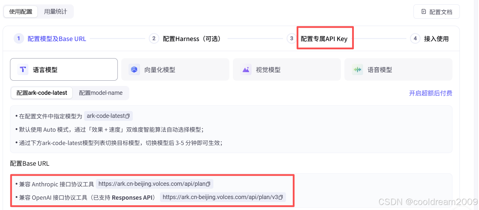479x210 pixels.
Task: Switch to 配置ark-code-latest tab
Action: (42, 93)
